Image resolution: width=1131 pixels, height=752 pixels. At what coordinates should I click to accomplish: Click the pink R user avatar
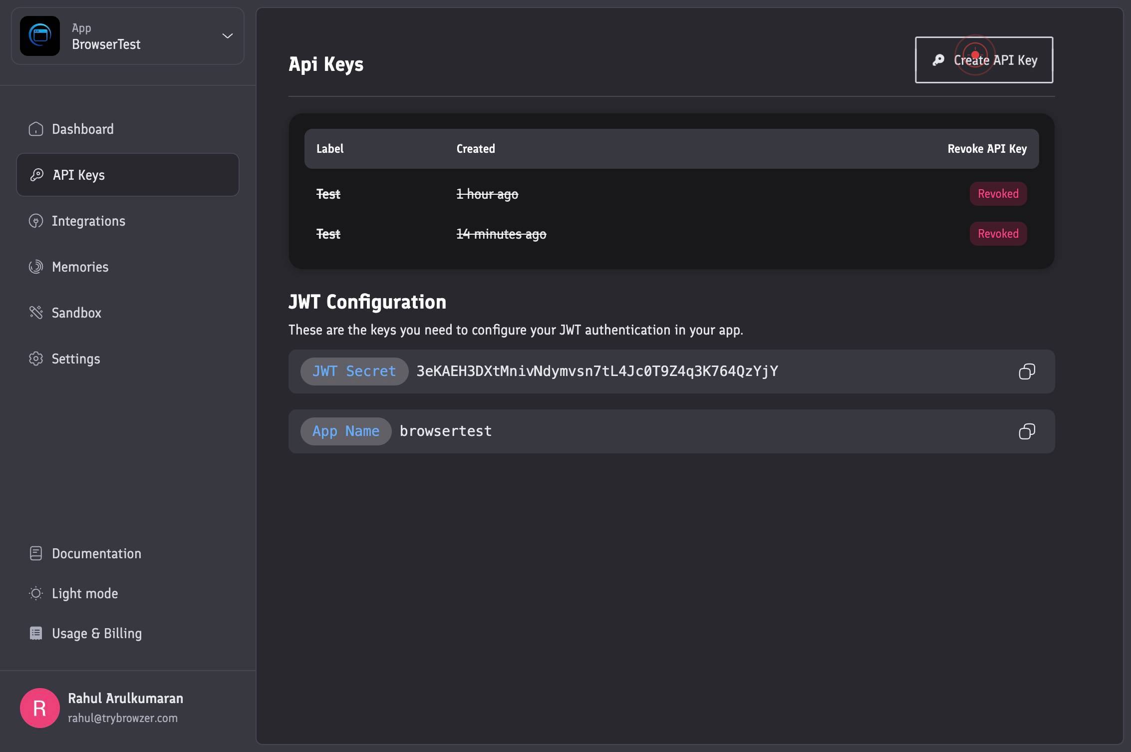pyautogui.click(x=40, y=708)
